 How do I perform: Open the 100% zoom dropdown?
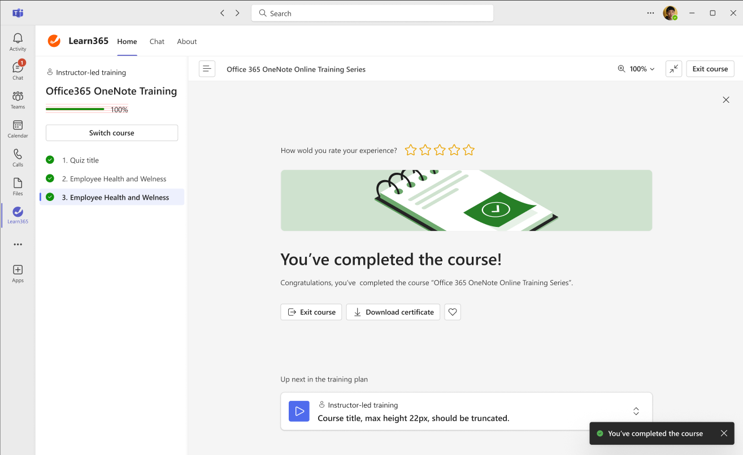[637, 69]
